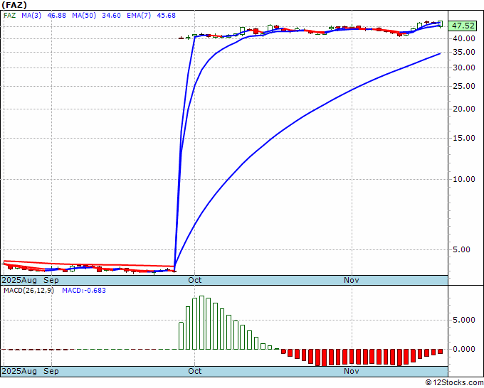
Task: Click the 30.00 price axis label
Action: 464,68
